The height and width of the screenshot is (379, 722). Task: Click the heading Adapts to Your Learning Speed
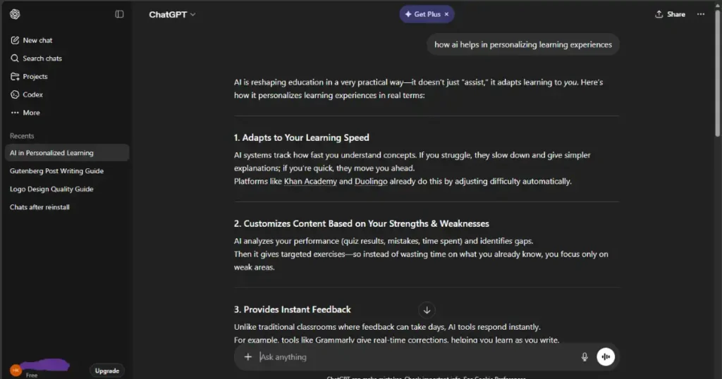click(x=302, y=137)
